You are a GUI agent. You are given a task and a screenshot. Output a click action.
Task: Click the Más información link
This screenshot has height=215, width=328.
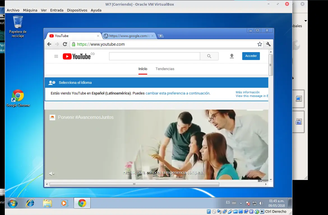[248, 92]
